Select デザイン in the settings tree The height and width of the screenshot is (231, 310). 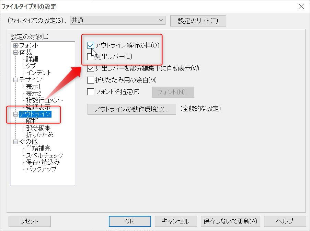pos(31,80)
